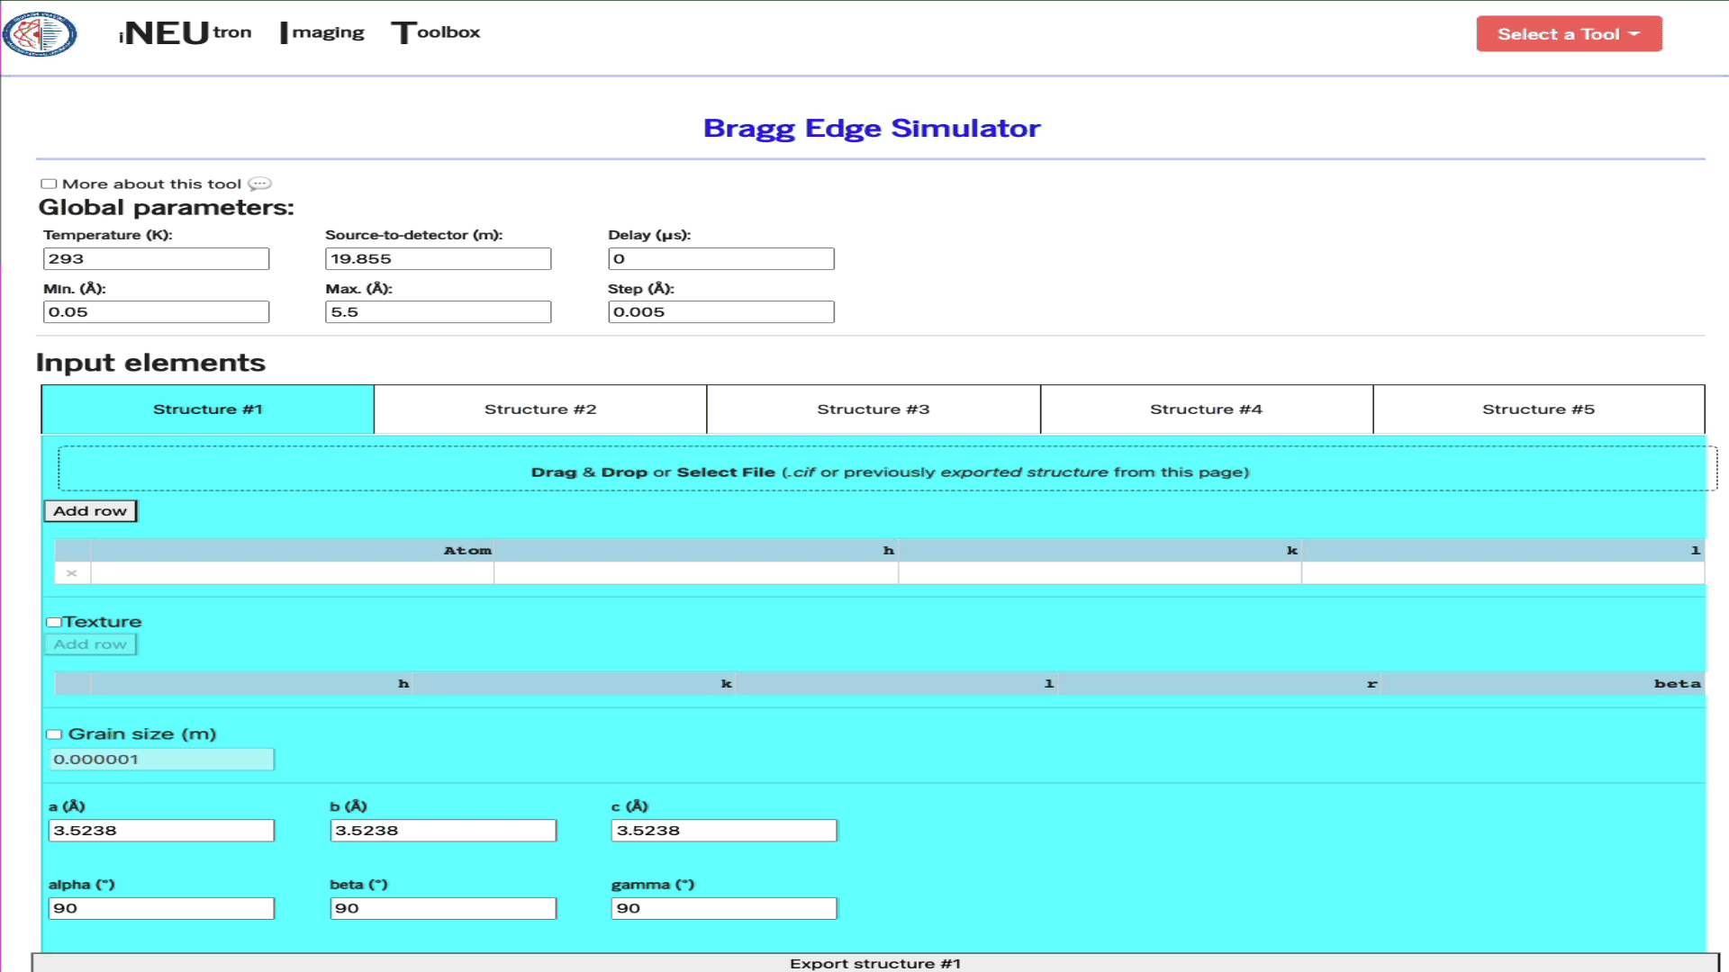Screen dimensions: 1729x972
Task: Click the iNEUtron logo icon
Action: pos(40,34)
